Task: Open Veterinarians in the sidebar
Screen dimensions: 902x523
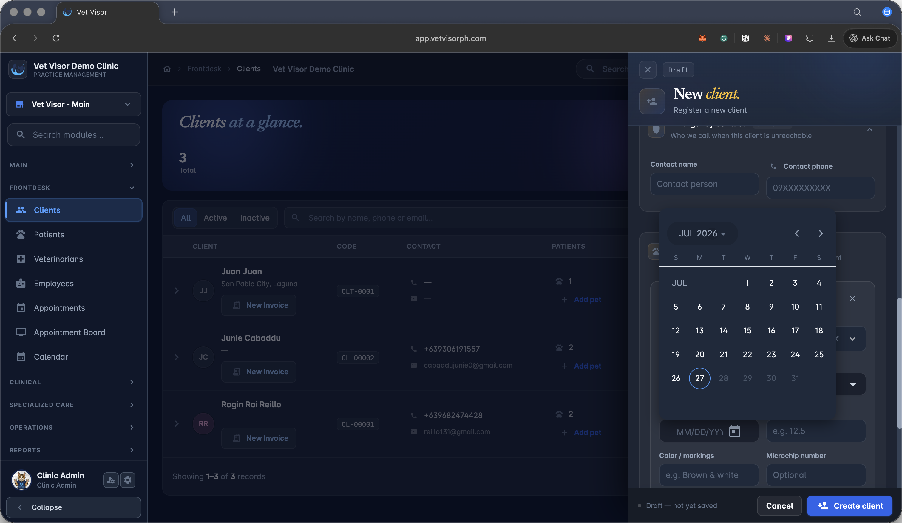Action: pyautogui.click(x=74, y=259)
